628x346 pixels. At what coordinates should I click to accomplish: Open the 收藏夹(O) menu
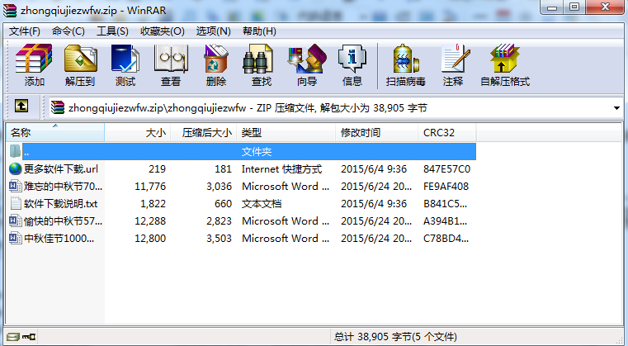(163, 31)
